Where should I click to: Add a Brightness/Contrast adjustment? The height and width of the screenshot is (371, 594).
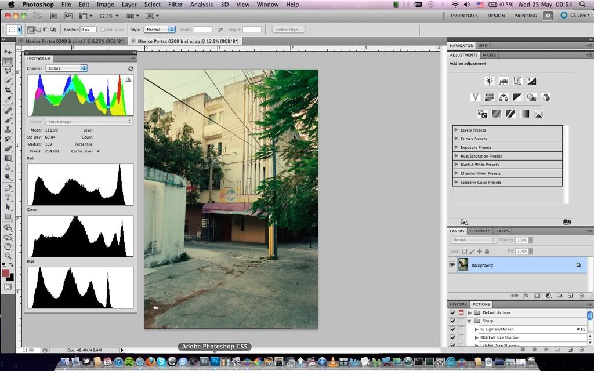pyautogui.click(x=490, y=81)
